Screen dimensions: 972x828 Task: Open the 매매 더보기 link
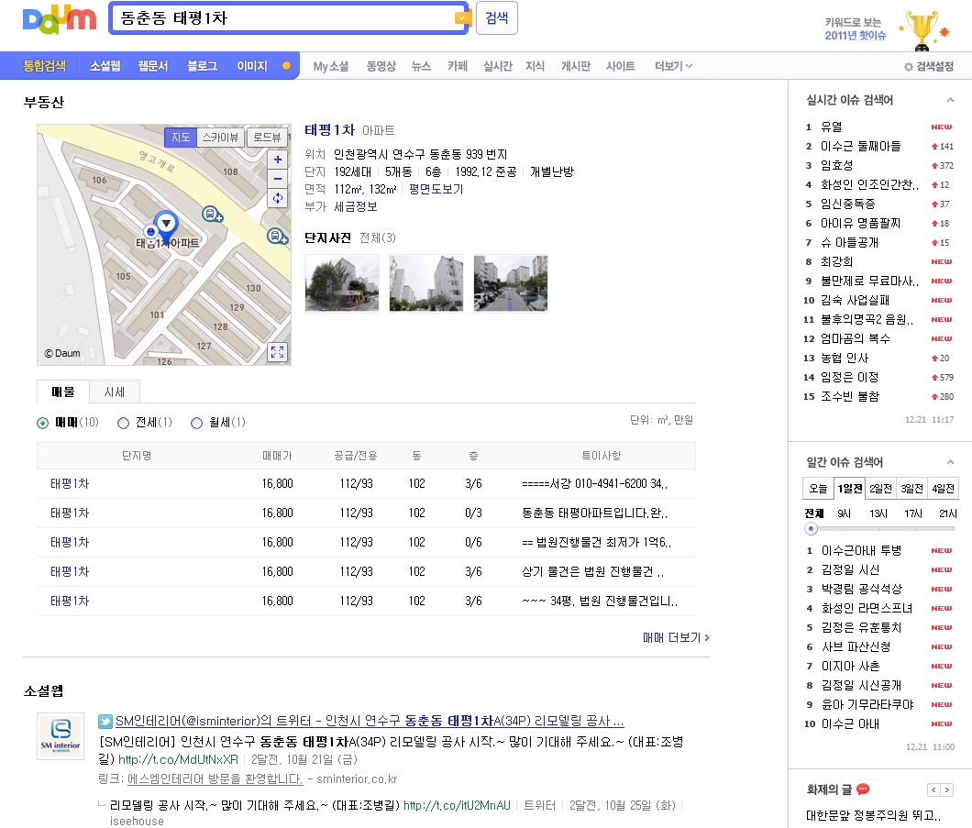(676, 637)
